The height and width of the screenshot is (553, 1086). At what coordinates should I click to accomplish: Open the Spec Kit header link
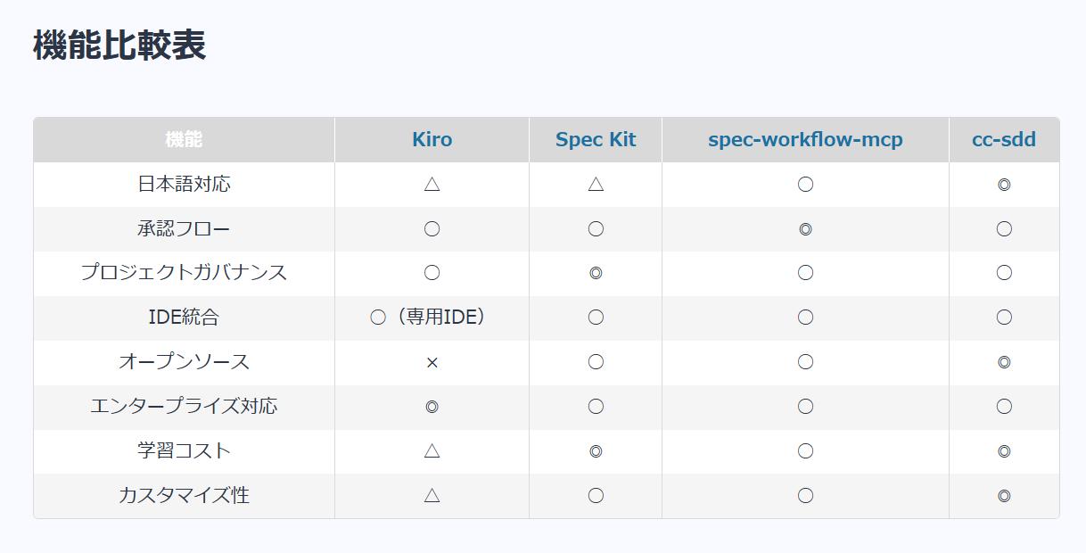[x=596, y=140]
